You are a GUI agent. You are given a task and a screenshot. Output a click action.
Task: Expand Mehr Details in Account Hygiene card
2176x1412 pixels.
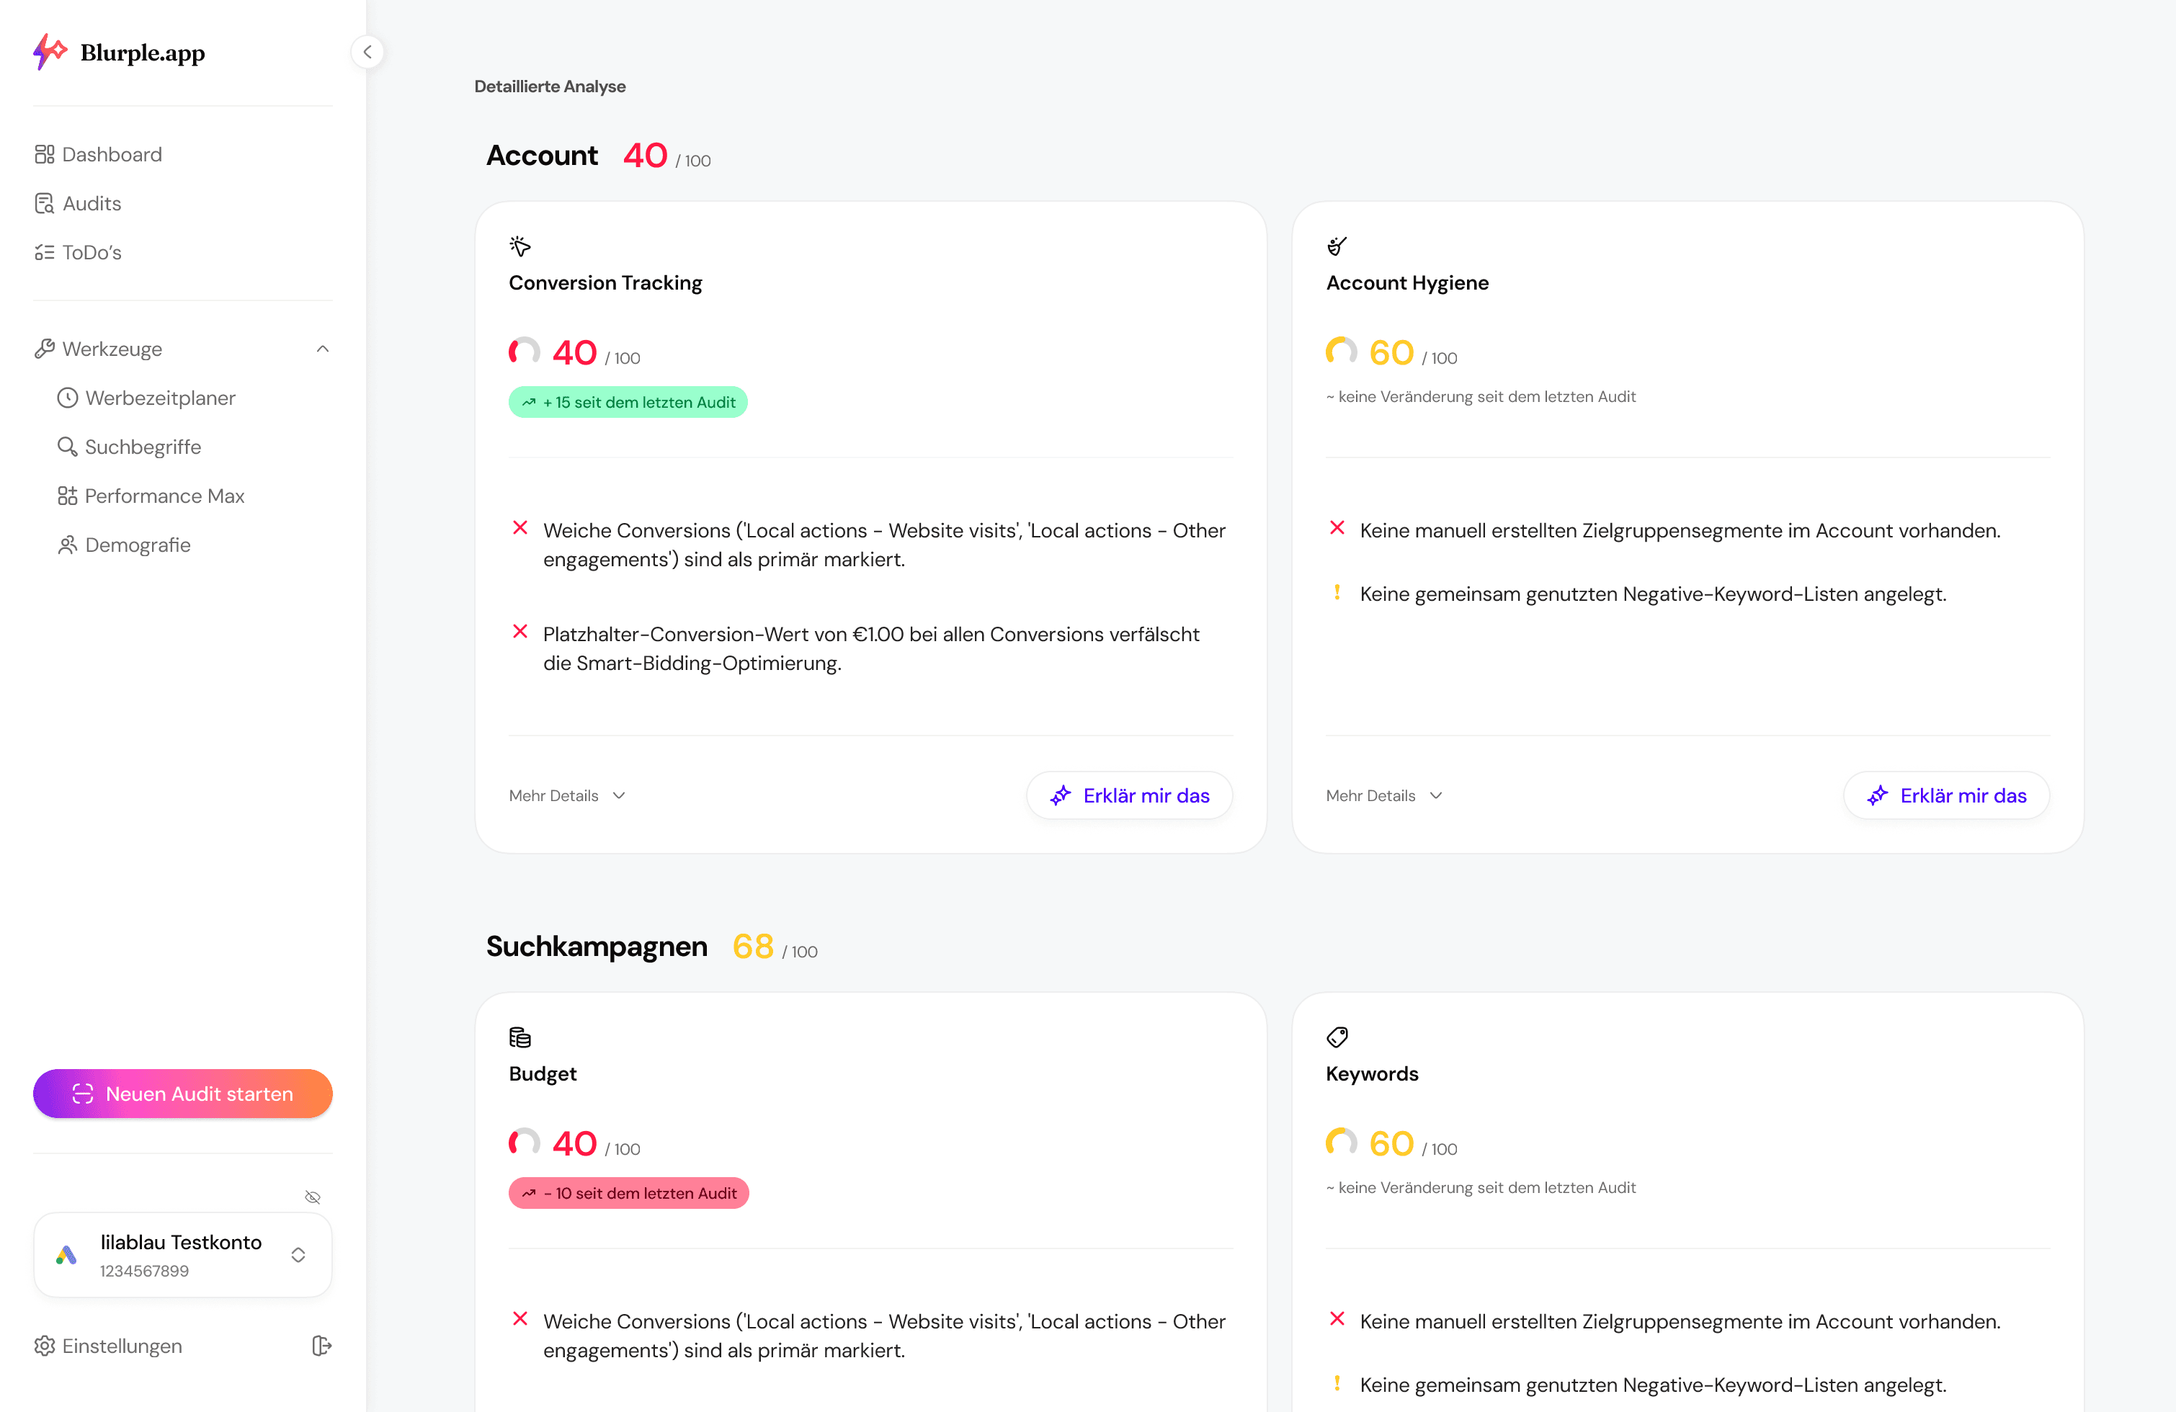click(x=1384, y=796)
